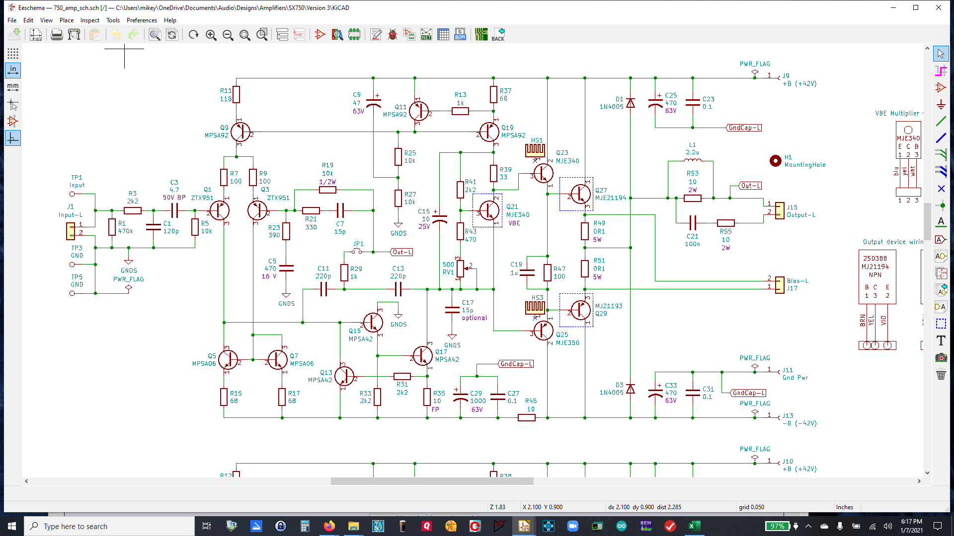This screenshot has width=954, height=536.
Task: Open Symbol Library Browser icon
Action: tap(337, 34)
